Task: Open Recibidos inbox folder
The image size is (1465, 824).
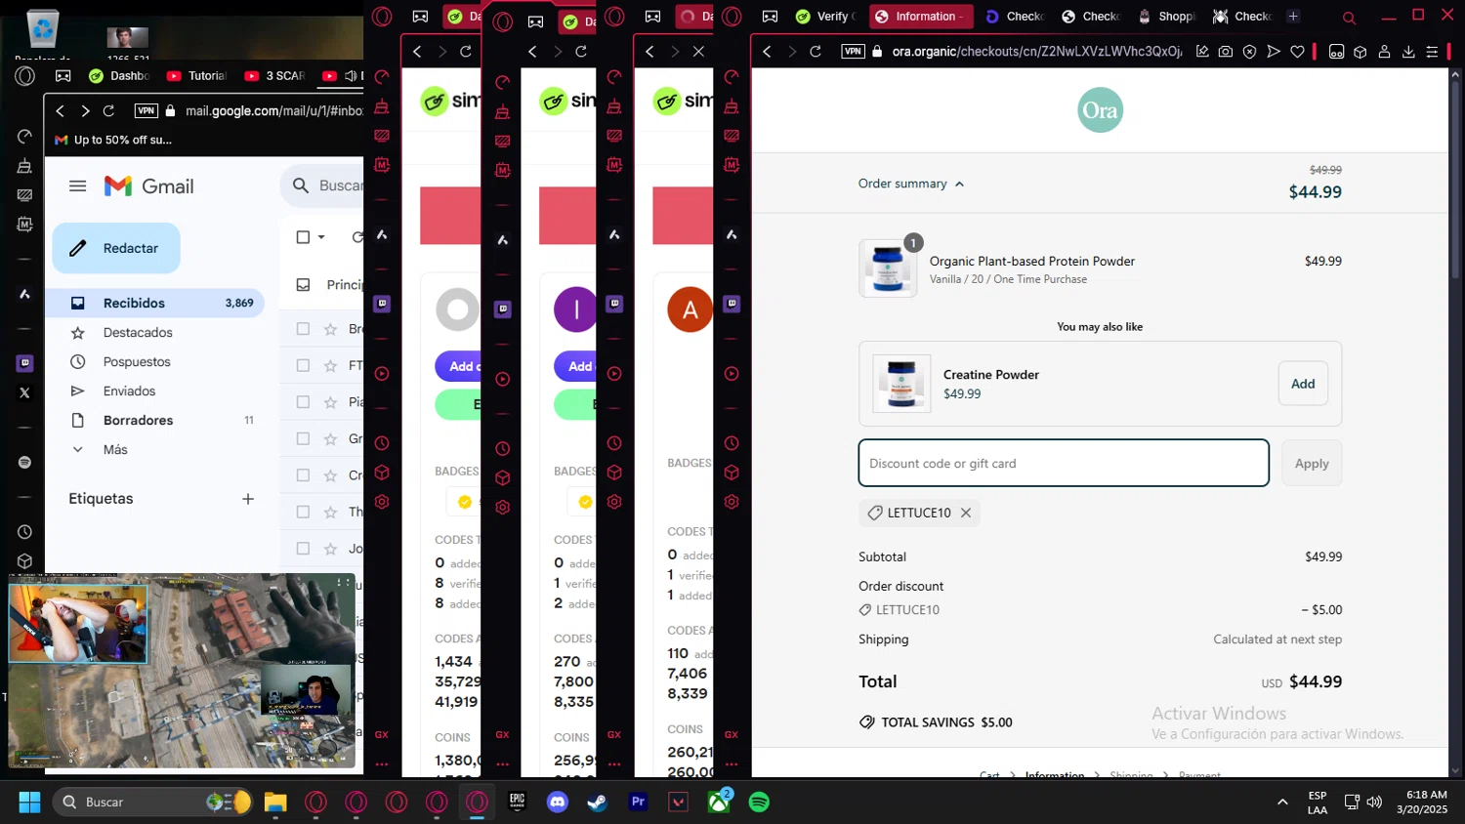Action: coord(156,303)
